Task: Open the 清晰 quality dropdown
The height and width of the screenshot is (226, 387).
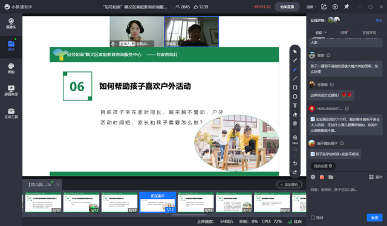Action: [x=311, y=7]
